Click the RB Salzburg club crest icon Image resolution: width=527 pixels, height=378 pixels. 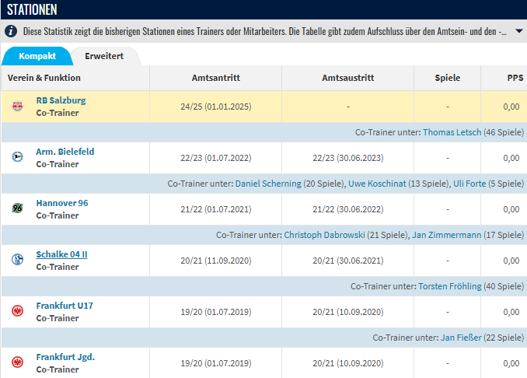16,107
